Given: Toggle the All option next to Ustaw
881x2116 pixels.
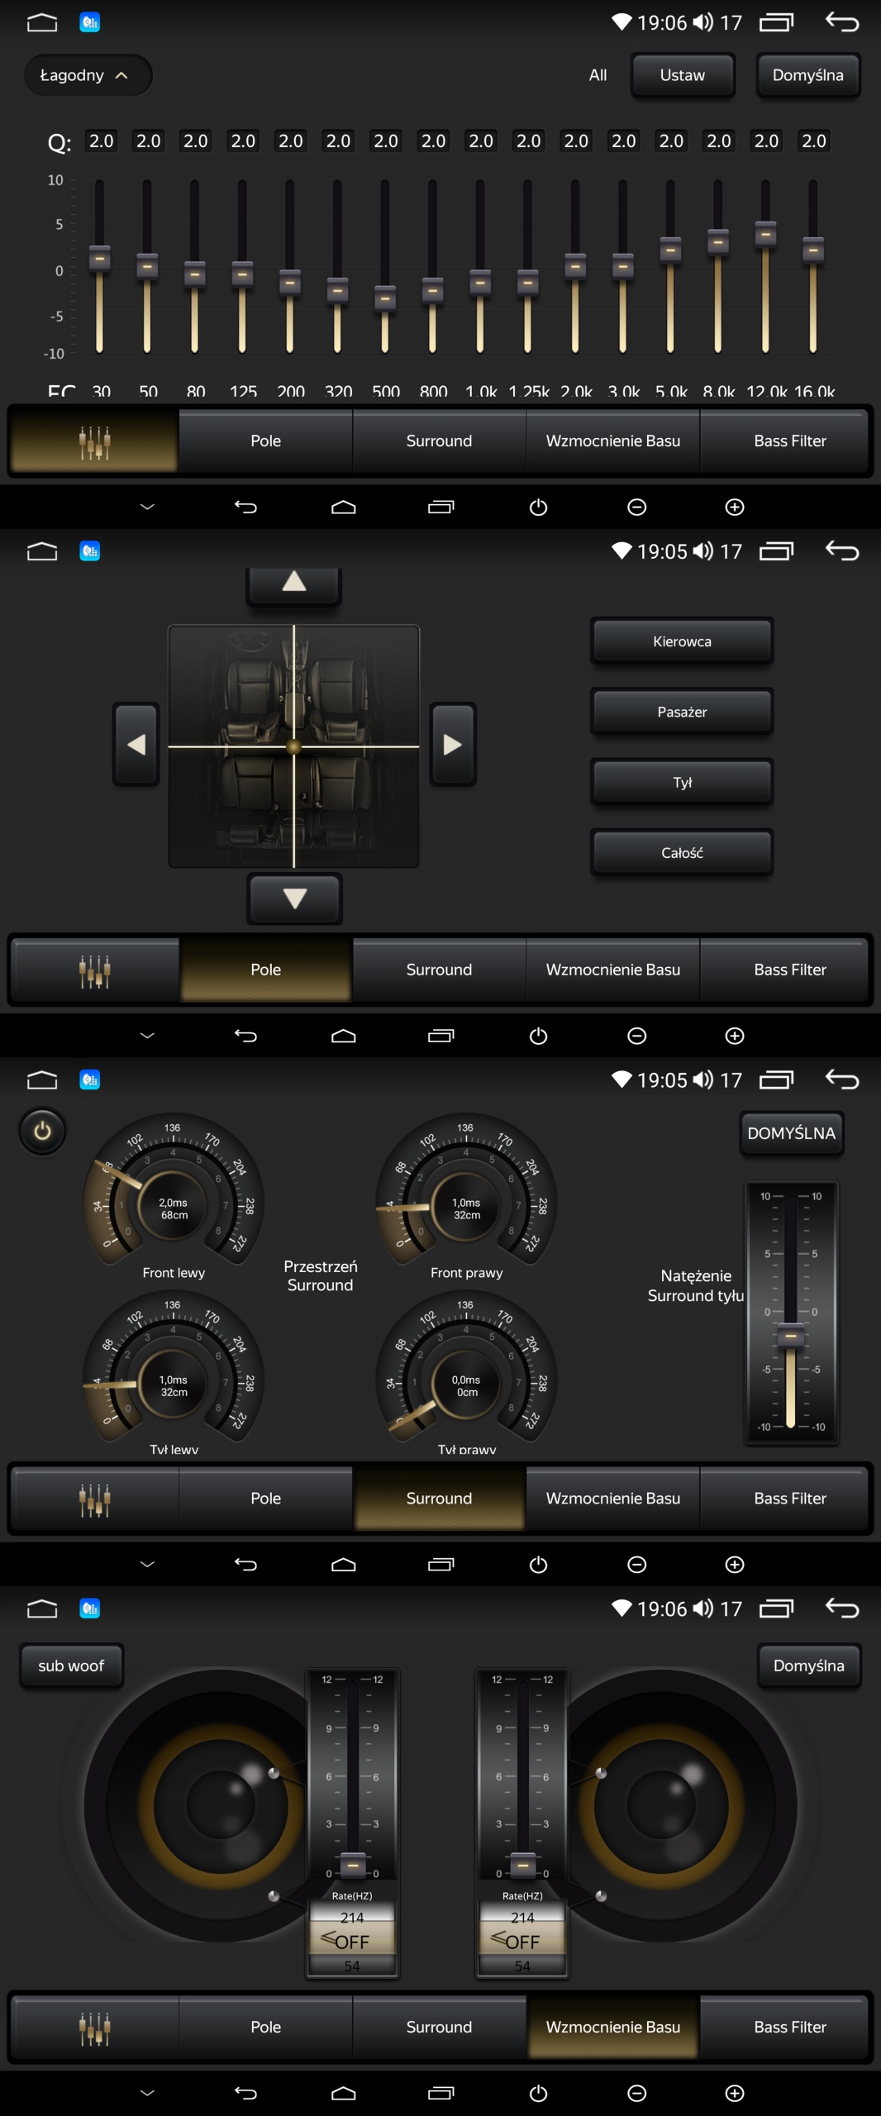Looking at the screenshot, I should (x=598, y=75).
